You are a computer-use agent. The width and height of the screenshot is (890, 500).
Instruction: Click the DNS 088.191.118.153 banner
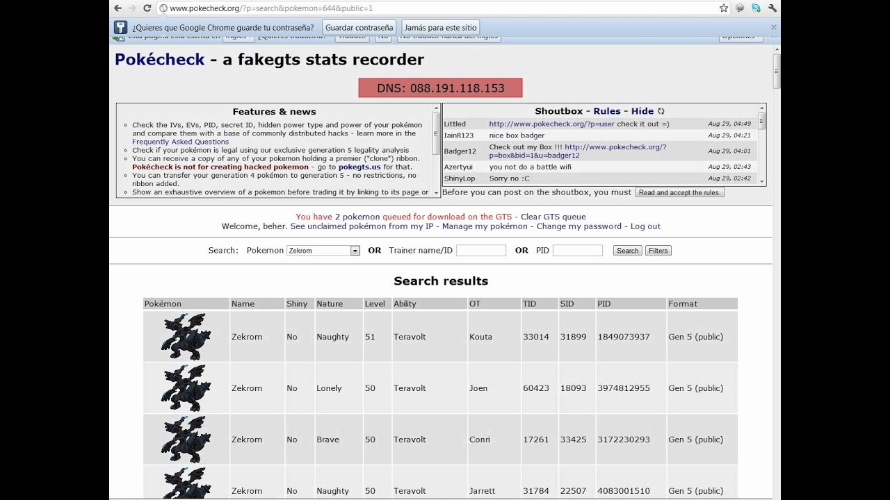440,88
